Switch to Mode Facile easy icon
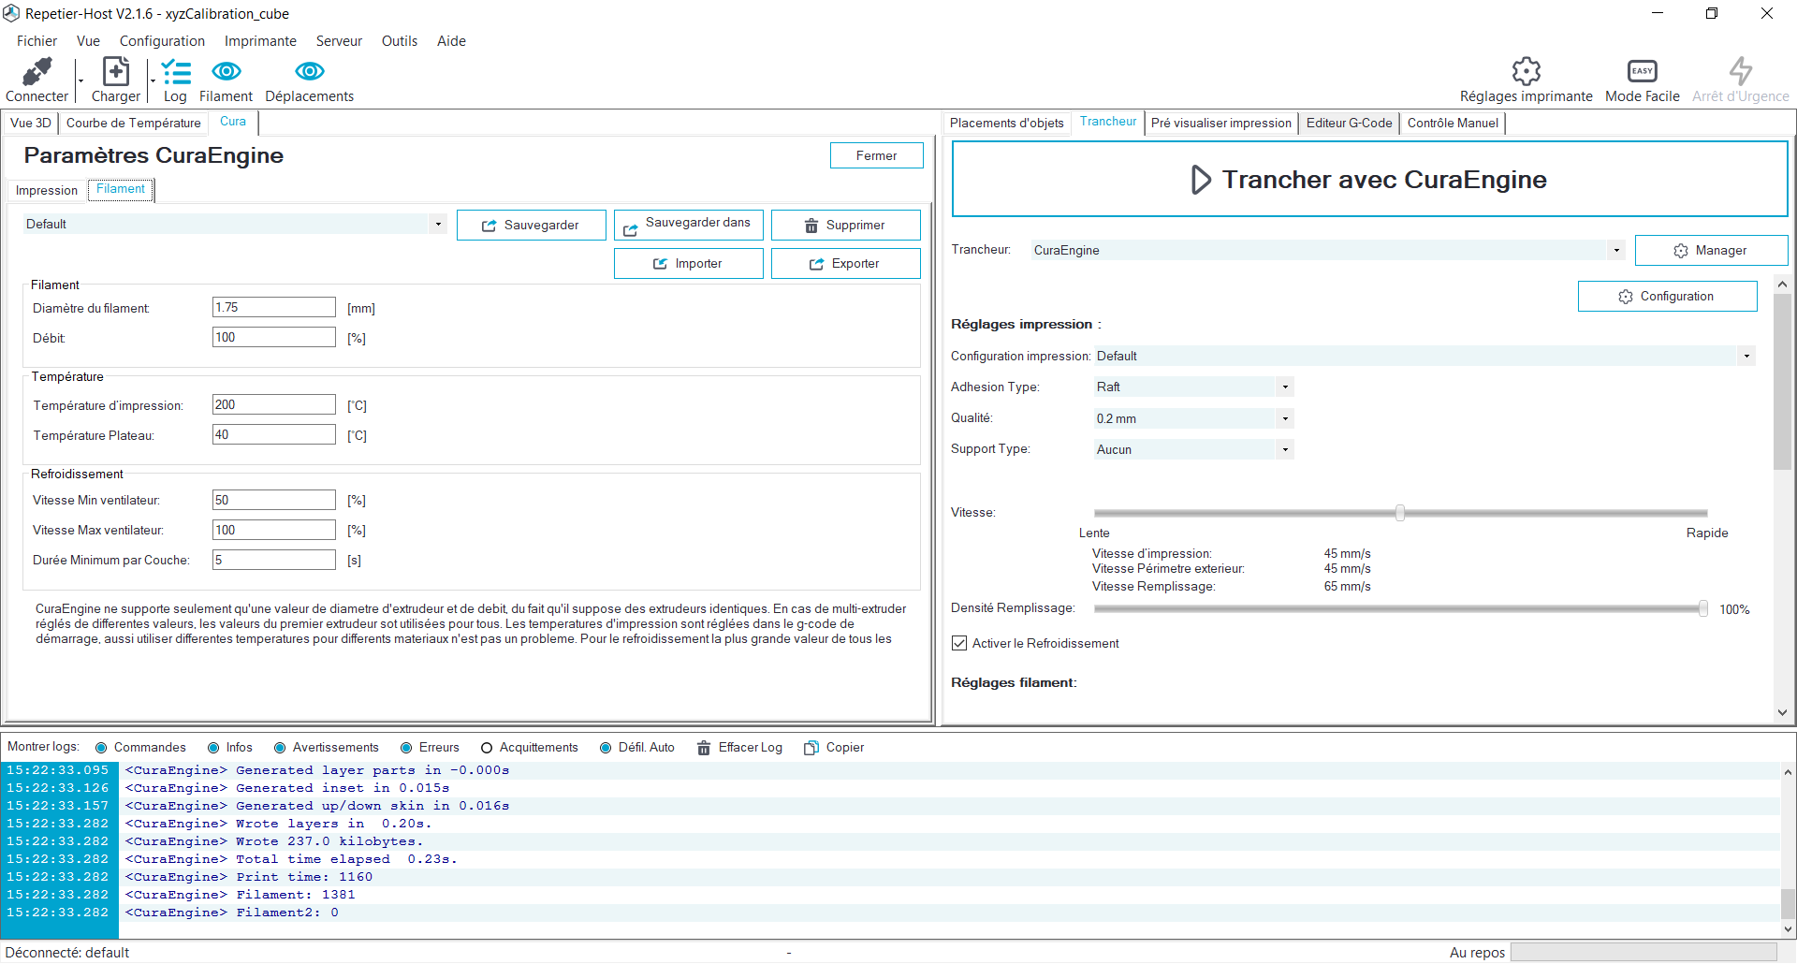 pos(1642,71)
